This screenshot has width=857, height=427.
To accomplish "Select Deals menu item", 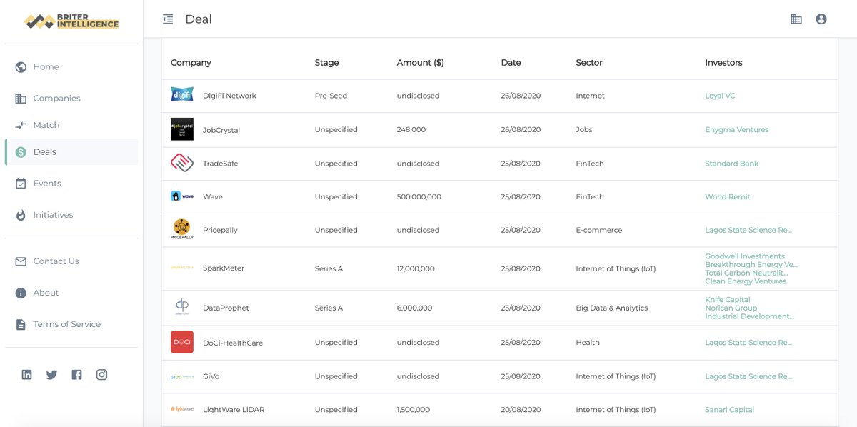I will coord(45,152).
